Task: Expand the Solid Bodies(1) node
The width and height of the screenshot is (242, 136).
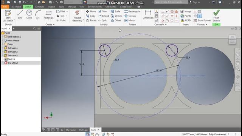Action: pos(3,37)
